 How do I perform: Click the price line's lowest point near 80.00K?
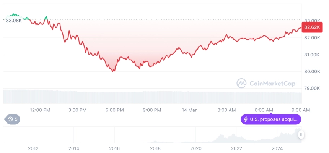(x=113, y=71)
